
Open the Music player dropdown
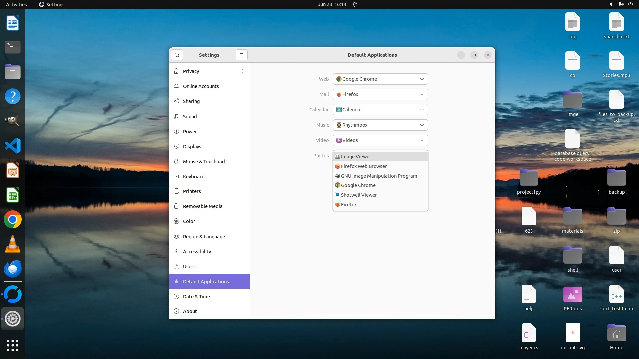pyautogui.click(x=380, y=125)
